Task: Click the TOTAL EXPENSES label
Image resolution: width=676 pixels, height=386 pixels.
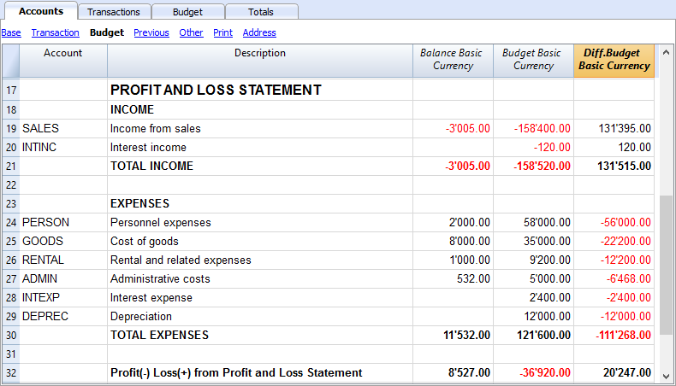Action: click(260, 336)
